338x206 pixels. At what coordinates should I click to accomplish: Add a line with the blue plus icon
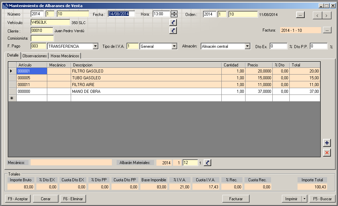327,143
